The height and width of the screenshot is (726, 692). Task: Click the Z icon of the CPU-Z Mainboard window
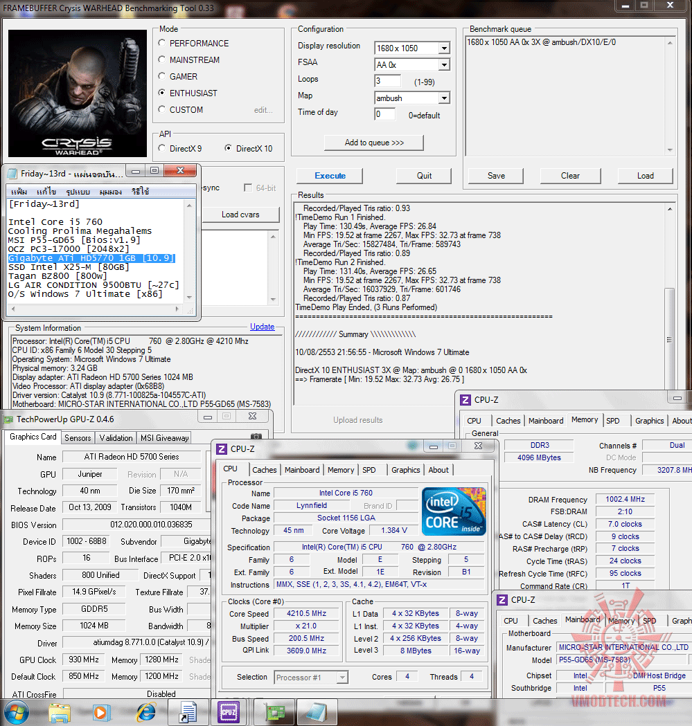pos(502,599)
